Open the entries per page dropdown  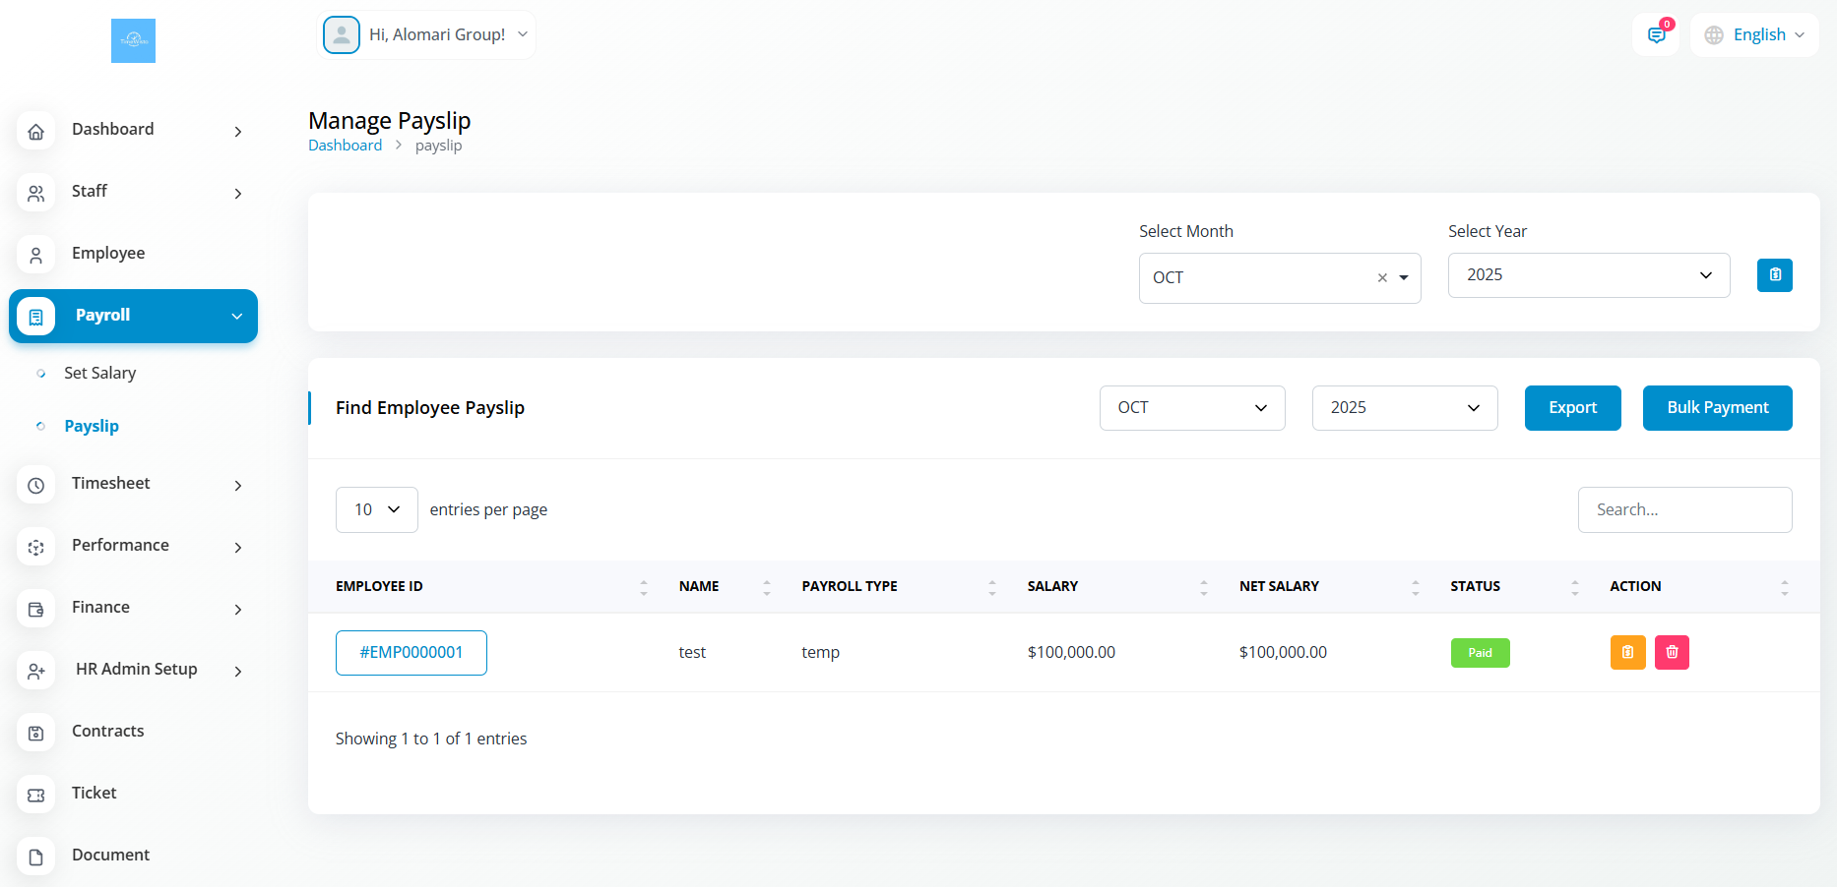(x=376, y=509)
